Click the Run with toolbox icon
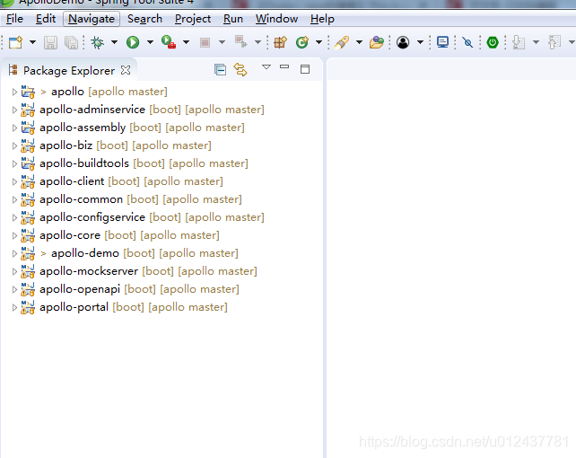Image resolution: width=576 pixels, height=458 pixels. pyautogui.click(x=169, y=42)
